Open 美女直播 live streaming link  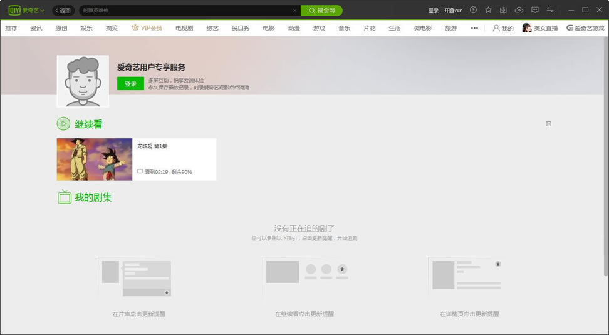[x=540, y=28]
